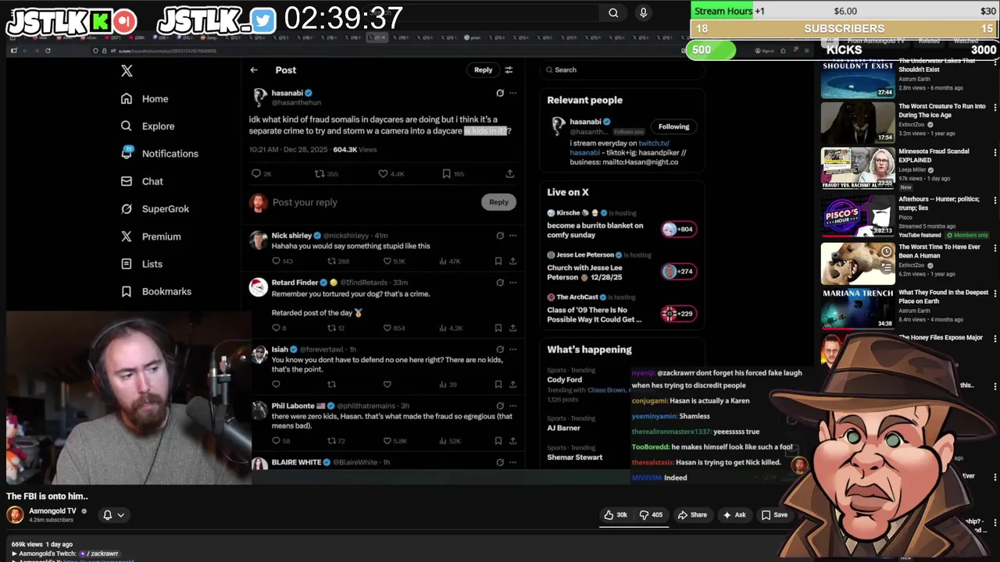
Task: Open Lists icon in X sidebar
Action: [127, 264]
